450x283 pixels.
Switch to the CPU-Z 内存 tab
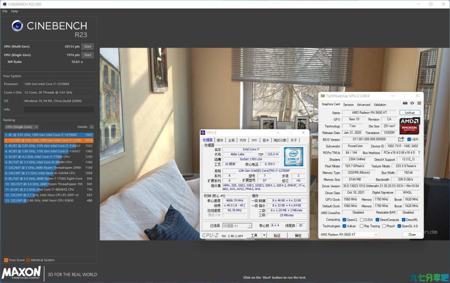(243, 141)
